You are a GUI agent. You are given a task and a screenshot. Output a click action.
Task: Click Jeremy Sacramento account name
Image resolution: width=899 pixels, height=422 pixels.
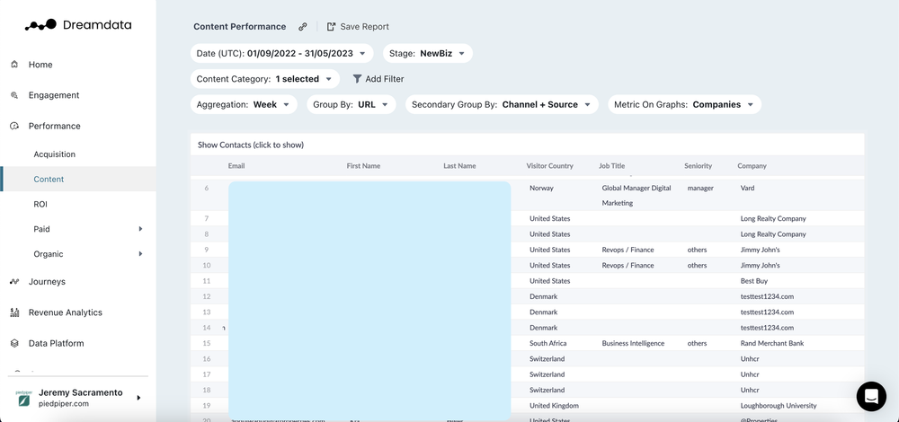click(80, 392)
